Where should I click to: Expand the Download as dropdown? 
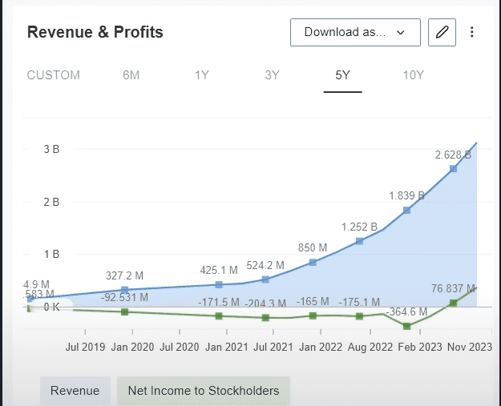[355, 33]
